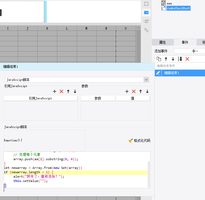The image size is (205, 200).
Task: Click scroll-up arrow of spreadsheet scrollbar
Action: [138, 28]
